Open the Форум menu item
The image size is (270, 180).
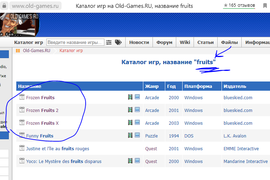pos(165,43)
